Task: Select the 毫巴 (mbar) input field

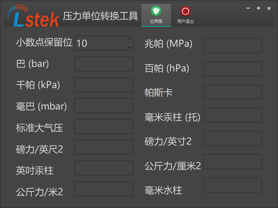Action: (x=104, y=105)
